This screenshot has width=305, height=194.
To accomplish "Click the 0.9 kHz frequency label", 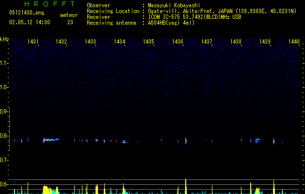I will tap(4, 112).
